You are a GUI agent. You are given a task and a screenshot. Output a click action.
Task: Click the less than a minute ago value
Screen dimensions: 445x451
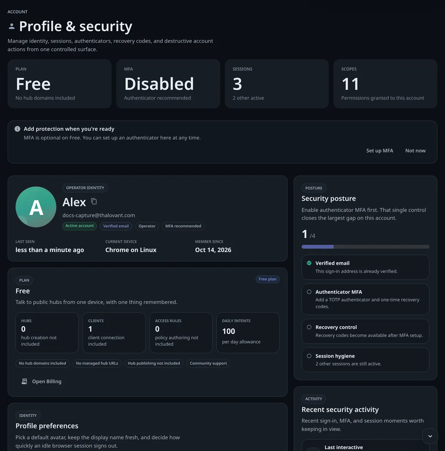click(50, 250)
